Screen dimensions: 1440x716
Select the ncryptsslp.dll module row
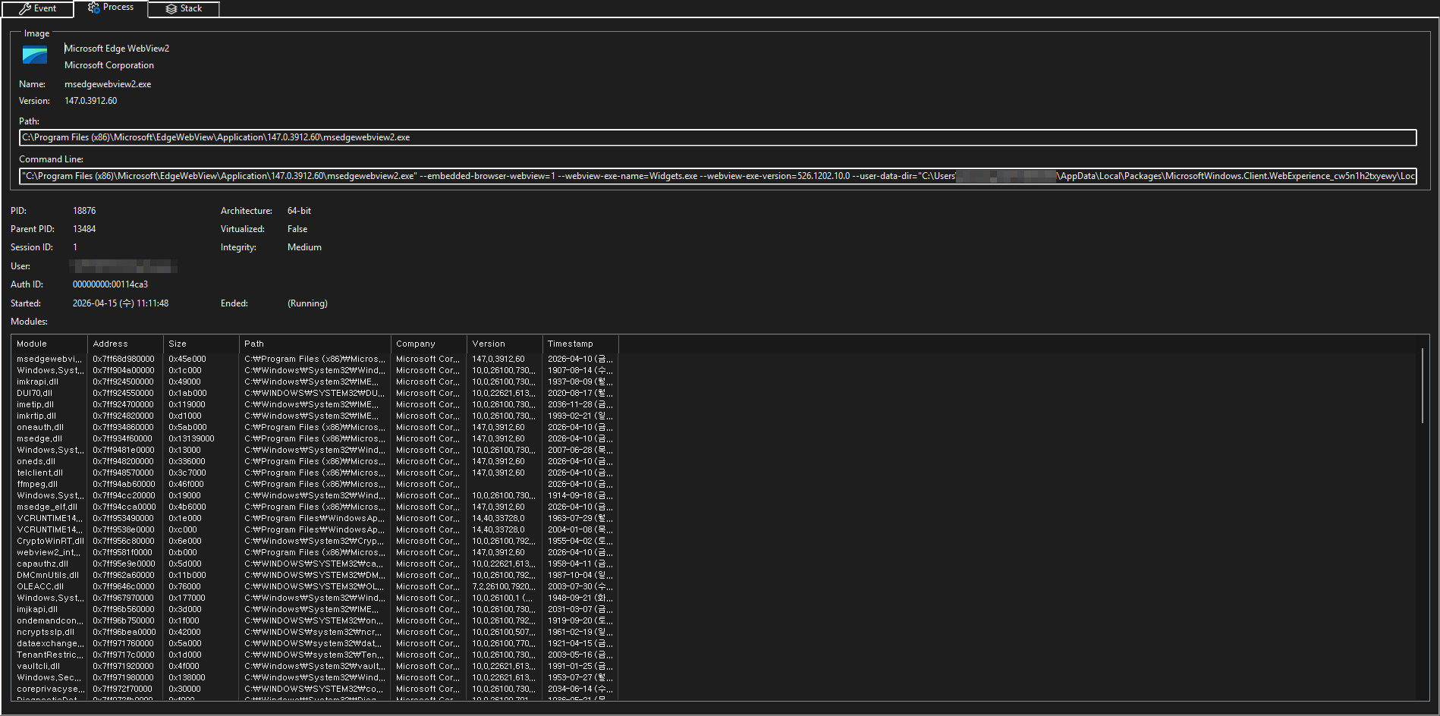(315, 632)
